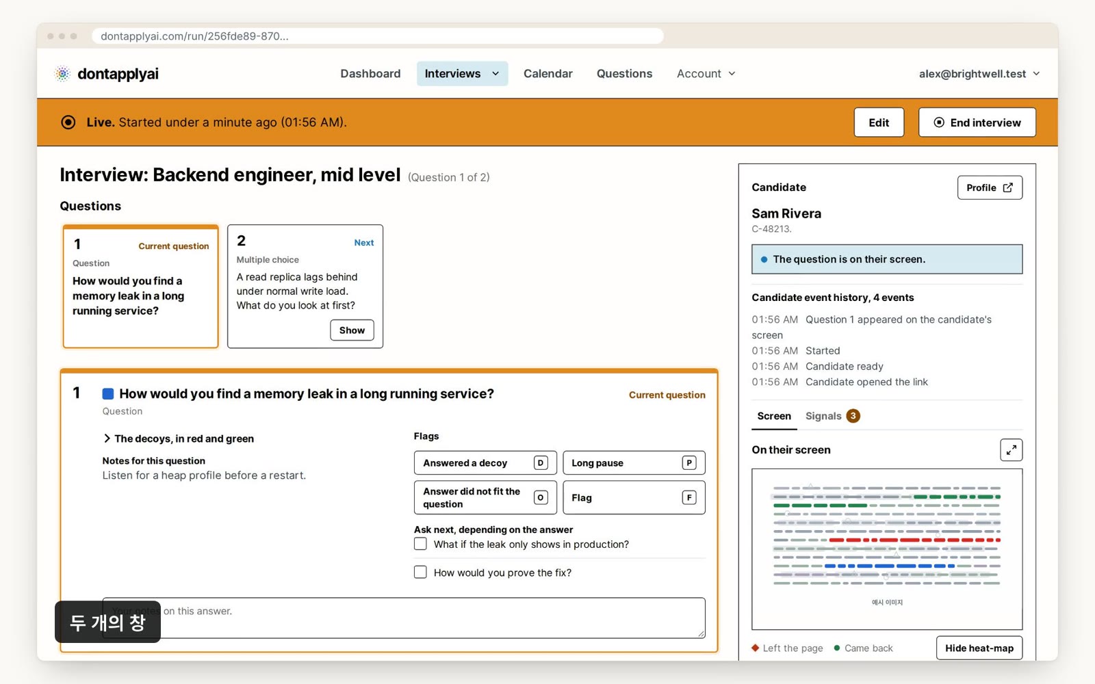The image size is (1095, 684).
Task: Click the Edit button
Action: 879,122
